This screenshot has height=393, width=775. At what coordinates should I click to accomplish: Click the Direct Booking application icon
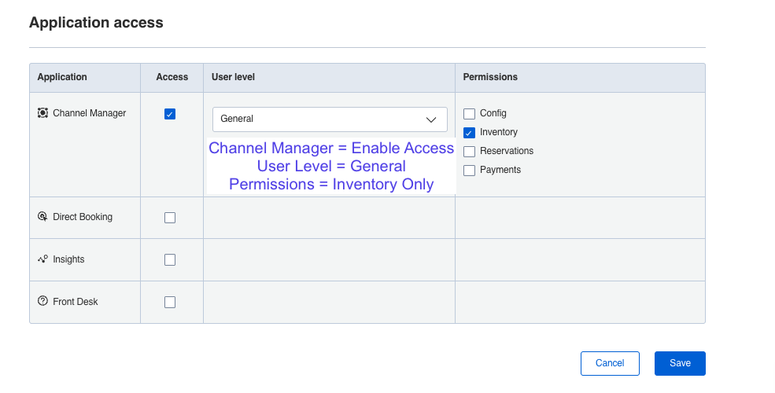coord(42,217)
